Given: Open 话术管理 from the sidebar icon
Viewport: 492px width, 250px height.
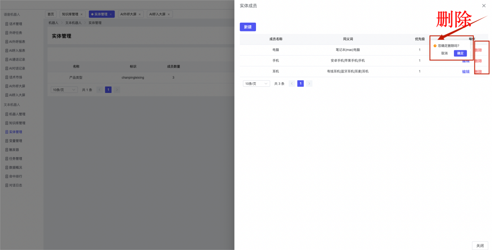Looking at the screenshot, I should click(7, 24).
